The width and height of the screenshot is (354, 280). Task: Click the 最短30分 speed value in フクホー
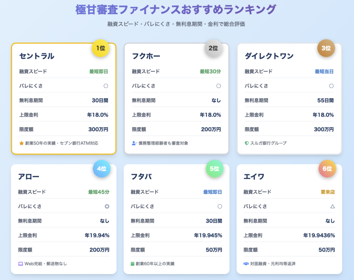click(210, 71)
